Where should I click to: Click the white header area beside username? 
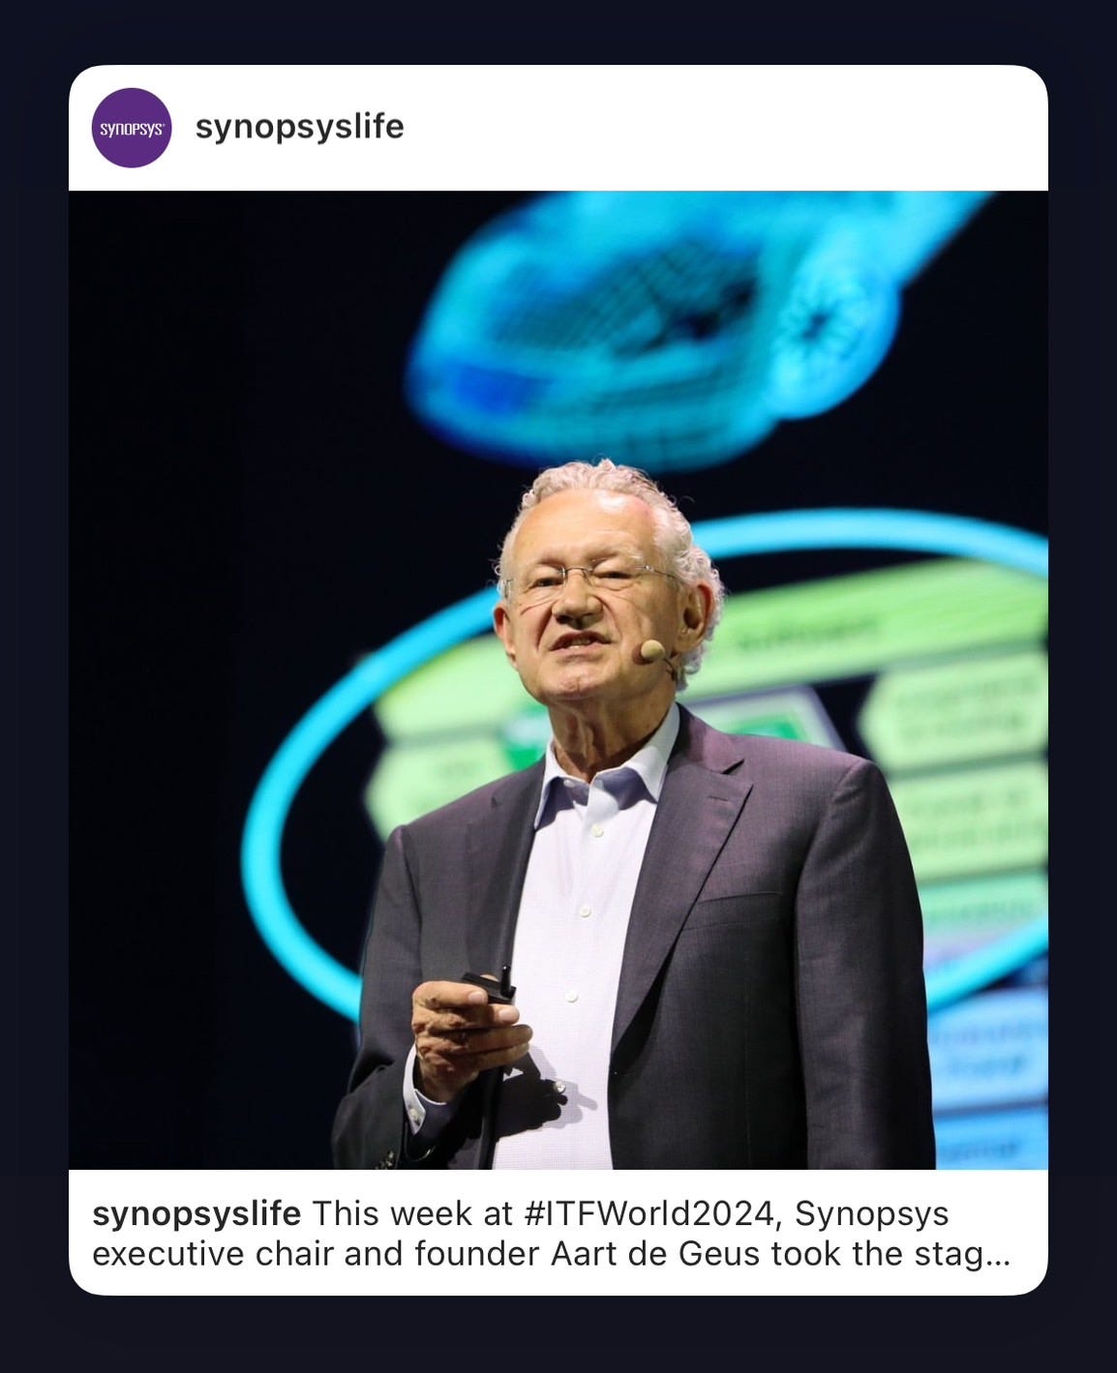pos(726,128)
